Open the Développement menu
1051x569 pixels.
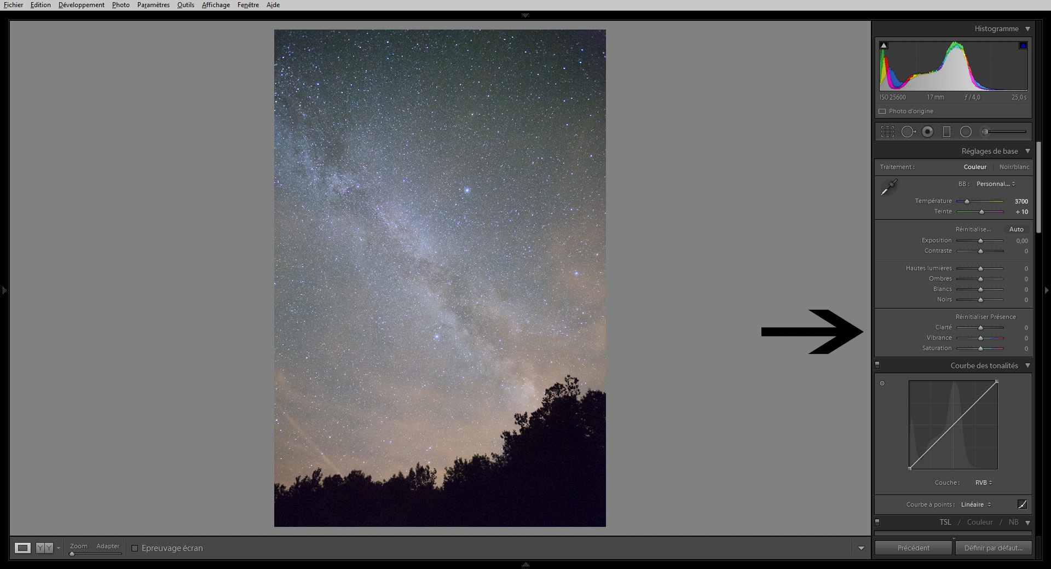pos(81,5)
